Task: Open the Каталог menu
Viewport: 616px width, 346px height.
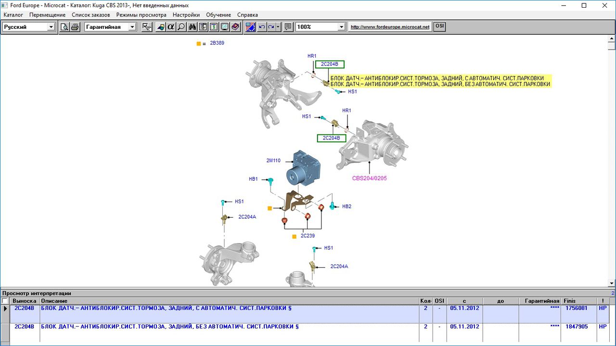Action: pyautogui.click(x=13, y=15)
